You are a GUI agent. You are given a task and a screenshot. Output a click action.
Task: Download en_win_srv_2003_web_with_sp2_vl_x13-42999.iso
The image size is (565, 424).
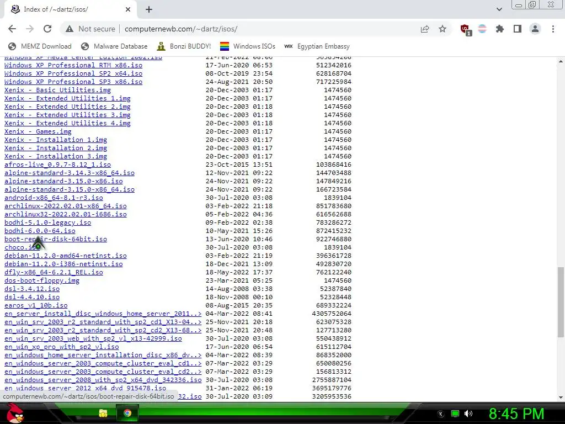(x=93, y=339)
